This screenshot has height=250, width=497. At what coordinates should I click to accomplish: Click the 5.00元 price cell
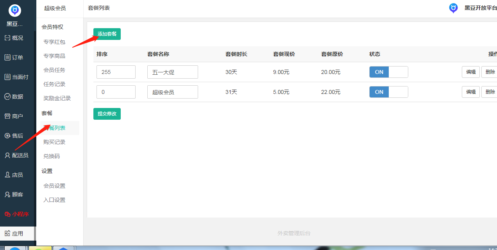281,92
